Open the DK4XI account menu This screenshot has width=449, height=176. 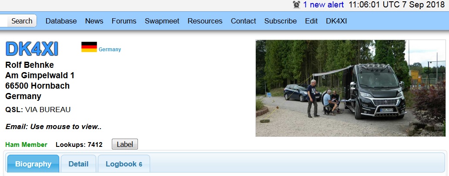point(336,21)
